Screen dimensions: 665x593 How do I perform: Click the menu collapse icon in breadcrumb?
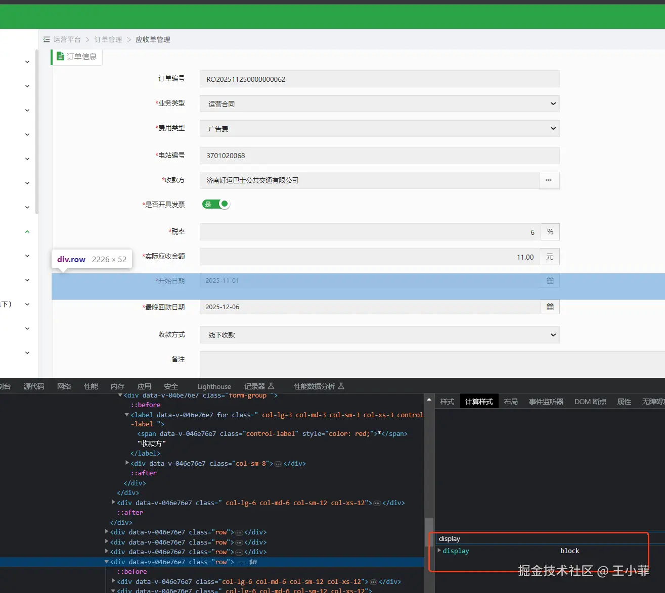point(47,39)
